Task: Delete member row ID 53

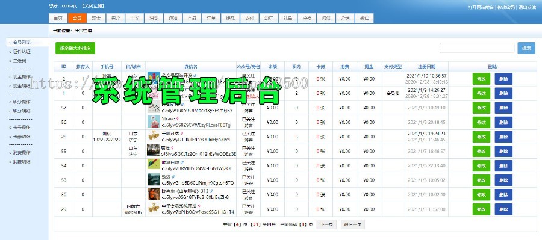Action: click(503, 180)
